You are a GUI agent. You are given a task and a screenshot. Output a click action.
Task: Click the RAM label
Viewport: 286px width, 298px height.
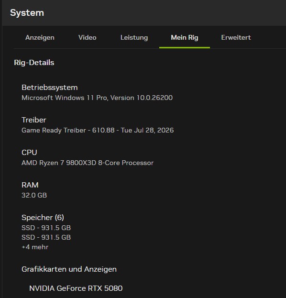30,185
